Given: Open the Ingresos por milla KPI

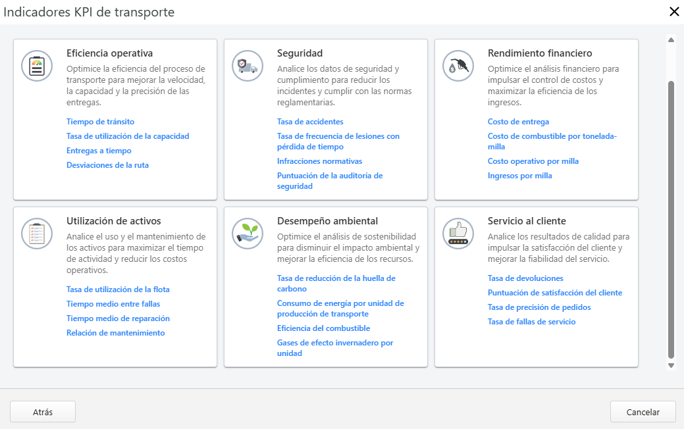Looking at the screenshot, I should [520, 175].
